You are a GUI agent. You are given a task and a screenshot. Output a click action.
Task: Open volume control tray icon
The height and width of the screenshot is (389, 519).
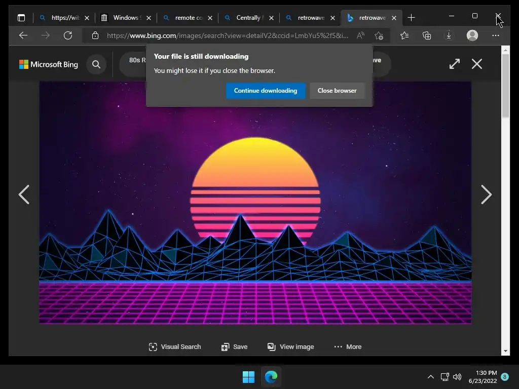[x=457, y=377]
